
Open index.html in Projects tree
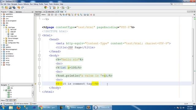click(13, 36)
